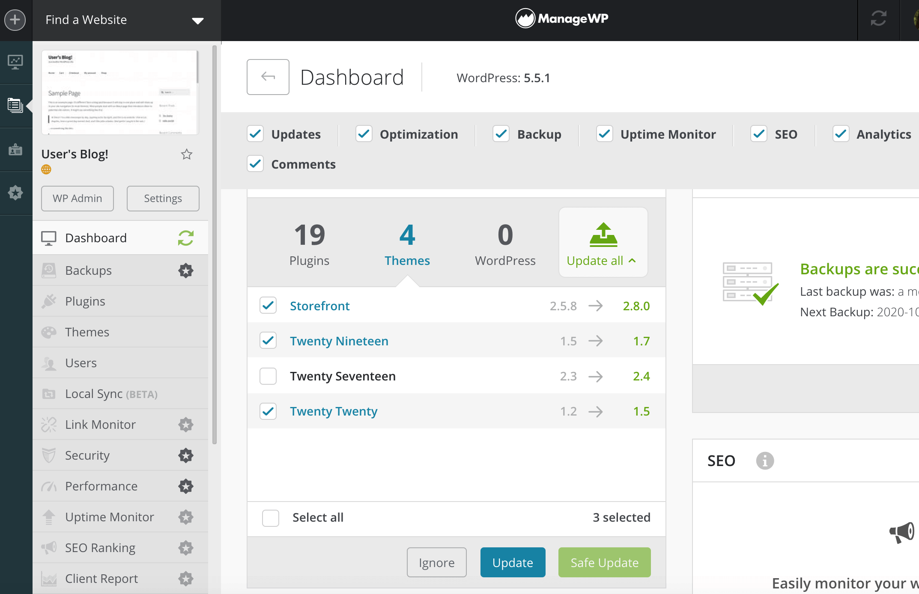
Task: Switch to the 19 Plugins tab
Action: (309, 243)
